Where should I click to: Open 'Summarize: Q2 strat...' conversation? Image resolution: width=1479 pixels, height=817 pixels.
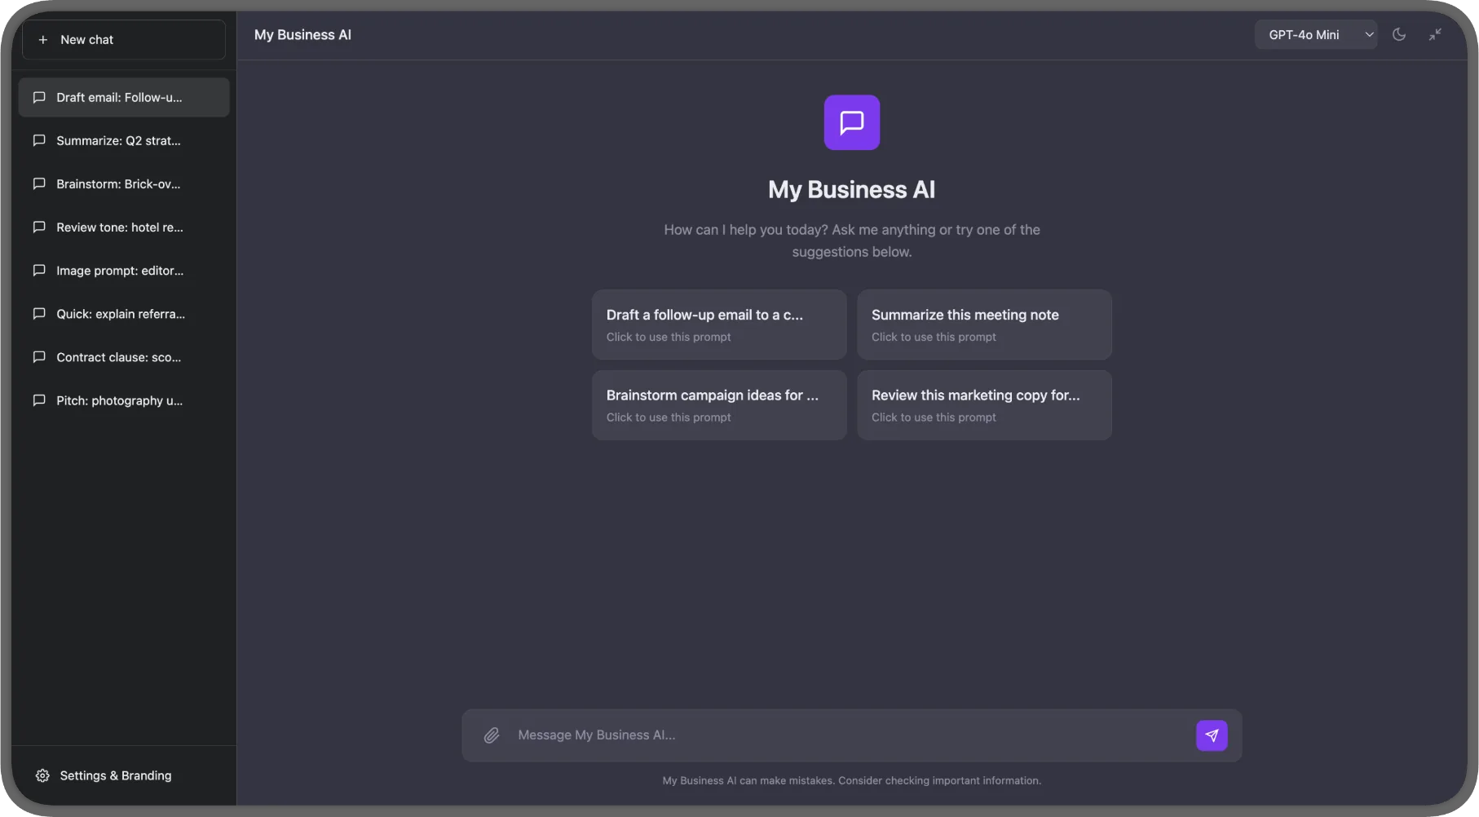[x=124, y=140]
